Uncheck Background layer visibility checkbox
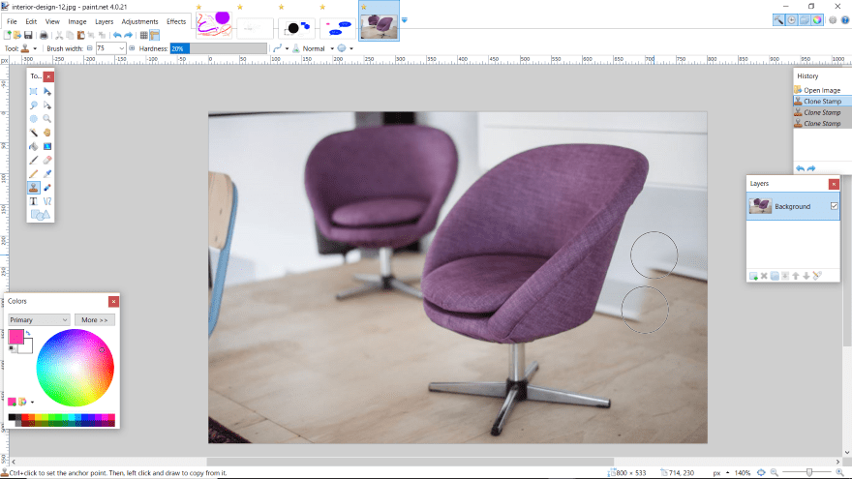The width and height of the screenshot is (852, 479). click(x=834, y=206)
